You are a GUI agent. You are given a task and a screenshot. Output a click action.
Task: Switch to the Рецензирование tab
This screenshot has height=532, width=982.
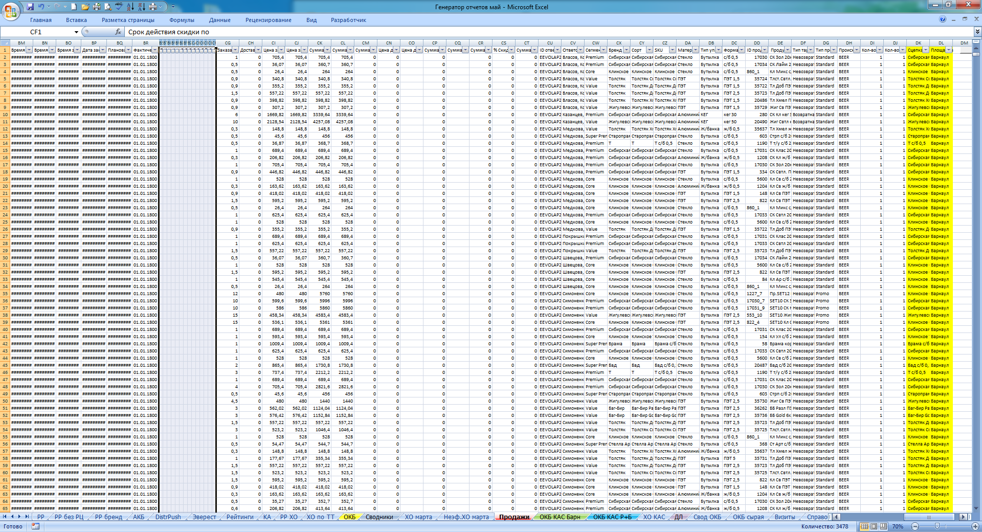(269, 20)
